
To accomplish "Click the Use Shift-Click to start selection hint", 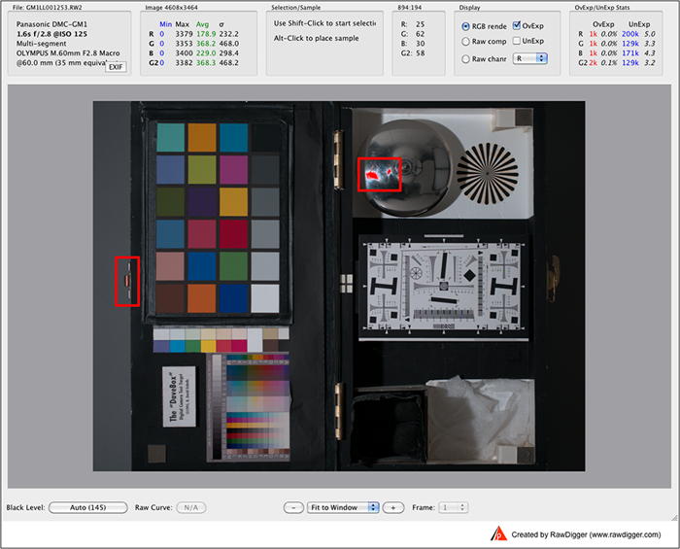I will click(324, 23).
